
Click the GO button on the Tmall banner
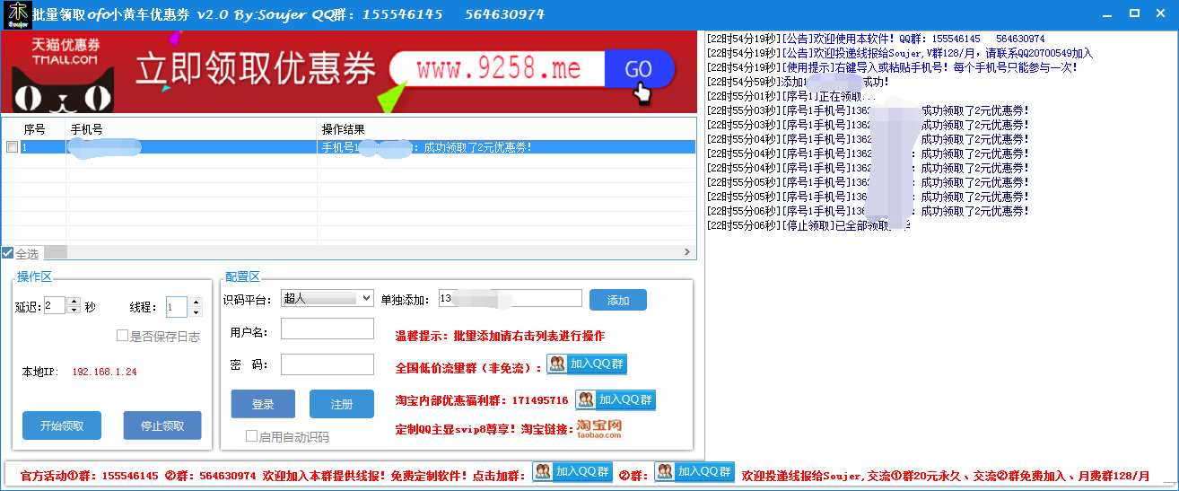pos(639,70)
